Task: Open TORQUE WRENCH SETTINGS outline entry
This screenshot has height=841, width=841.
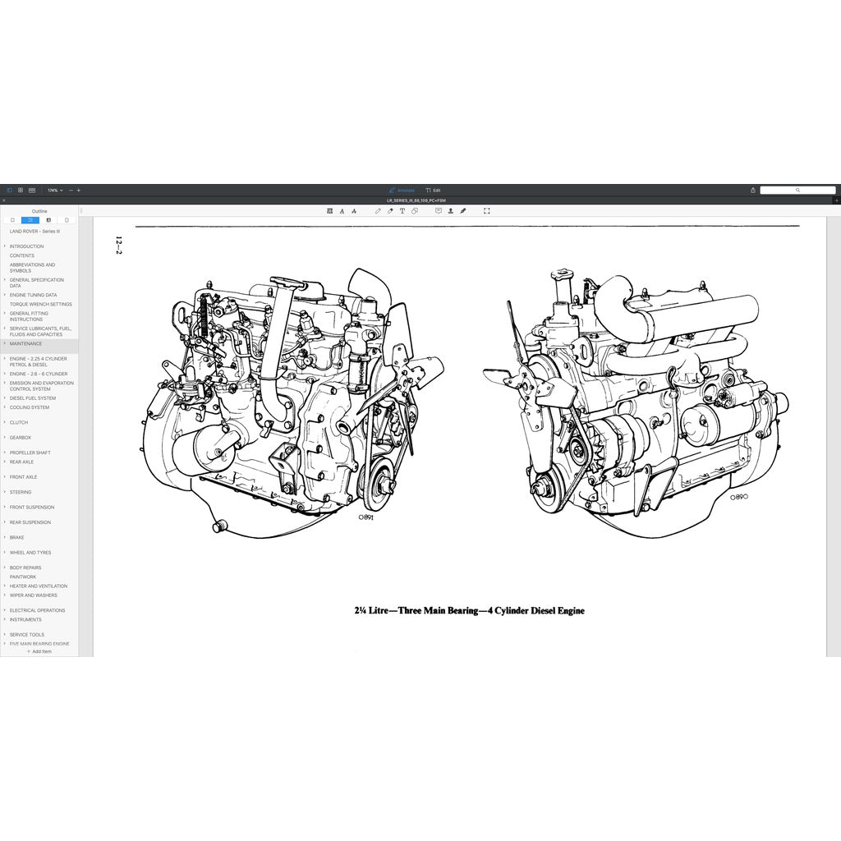Action: (x=40, y=304)
